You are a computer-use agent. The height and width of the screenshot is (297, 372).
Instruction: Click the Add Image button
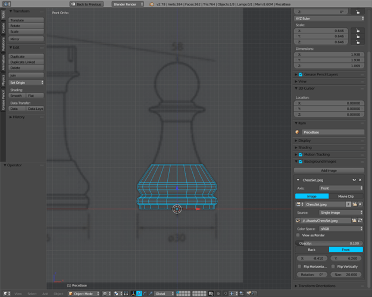pos(329,170)
